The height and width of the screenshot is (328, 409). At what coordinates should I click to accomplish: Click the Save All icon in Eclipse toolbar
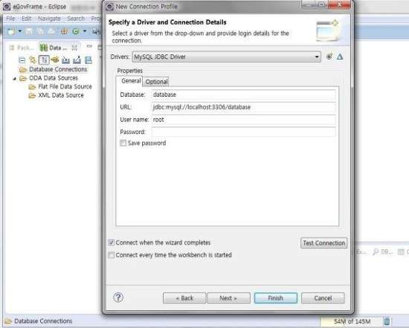pos(40,31)
